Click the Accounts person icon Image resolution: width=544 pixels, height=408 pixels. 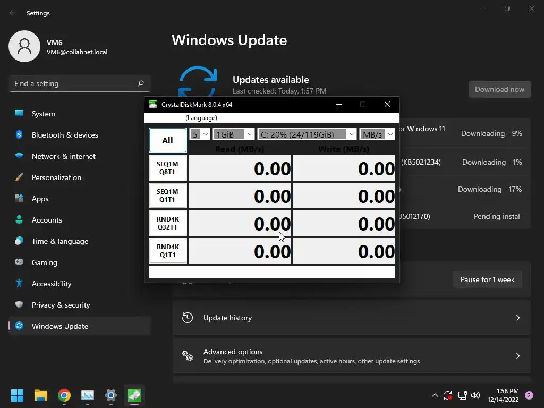(x=19, y=219)
